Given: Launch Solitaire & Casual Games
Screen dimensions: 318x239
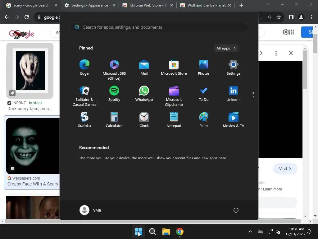Looking at the screenshot, I should pyautogui.click(x=84, y=96).
